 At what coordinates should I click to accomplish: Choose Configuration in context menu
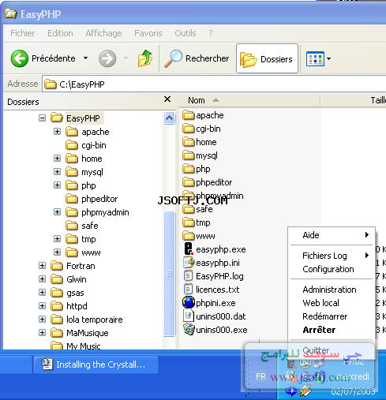(332, 269)
